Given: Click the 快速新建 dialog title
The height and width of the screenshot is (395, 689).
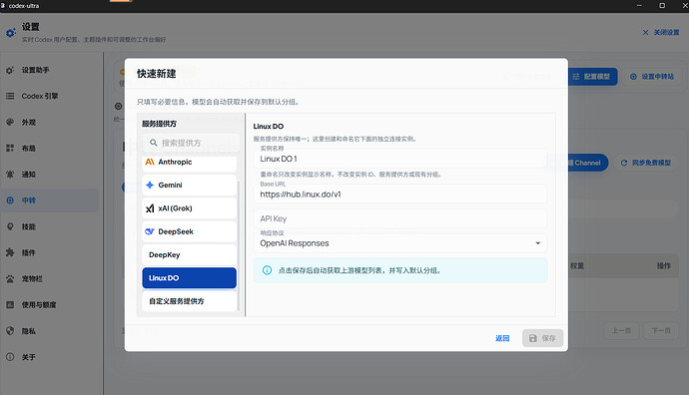Looking at the screenshot, I should (x=157, y=74).
